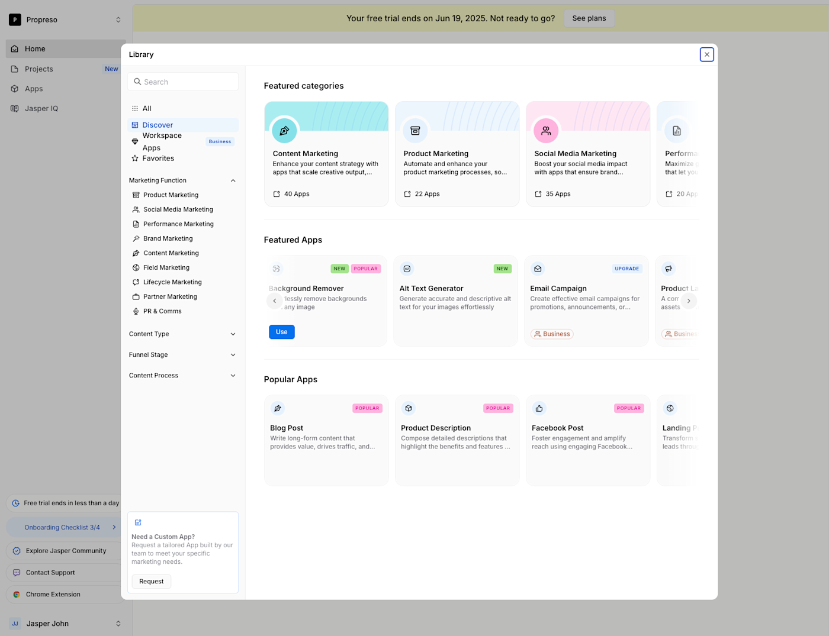Screen dimensions: 829x636
Task: Open the Jasper John account menu
Action: coord(66,624)
